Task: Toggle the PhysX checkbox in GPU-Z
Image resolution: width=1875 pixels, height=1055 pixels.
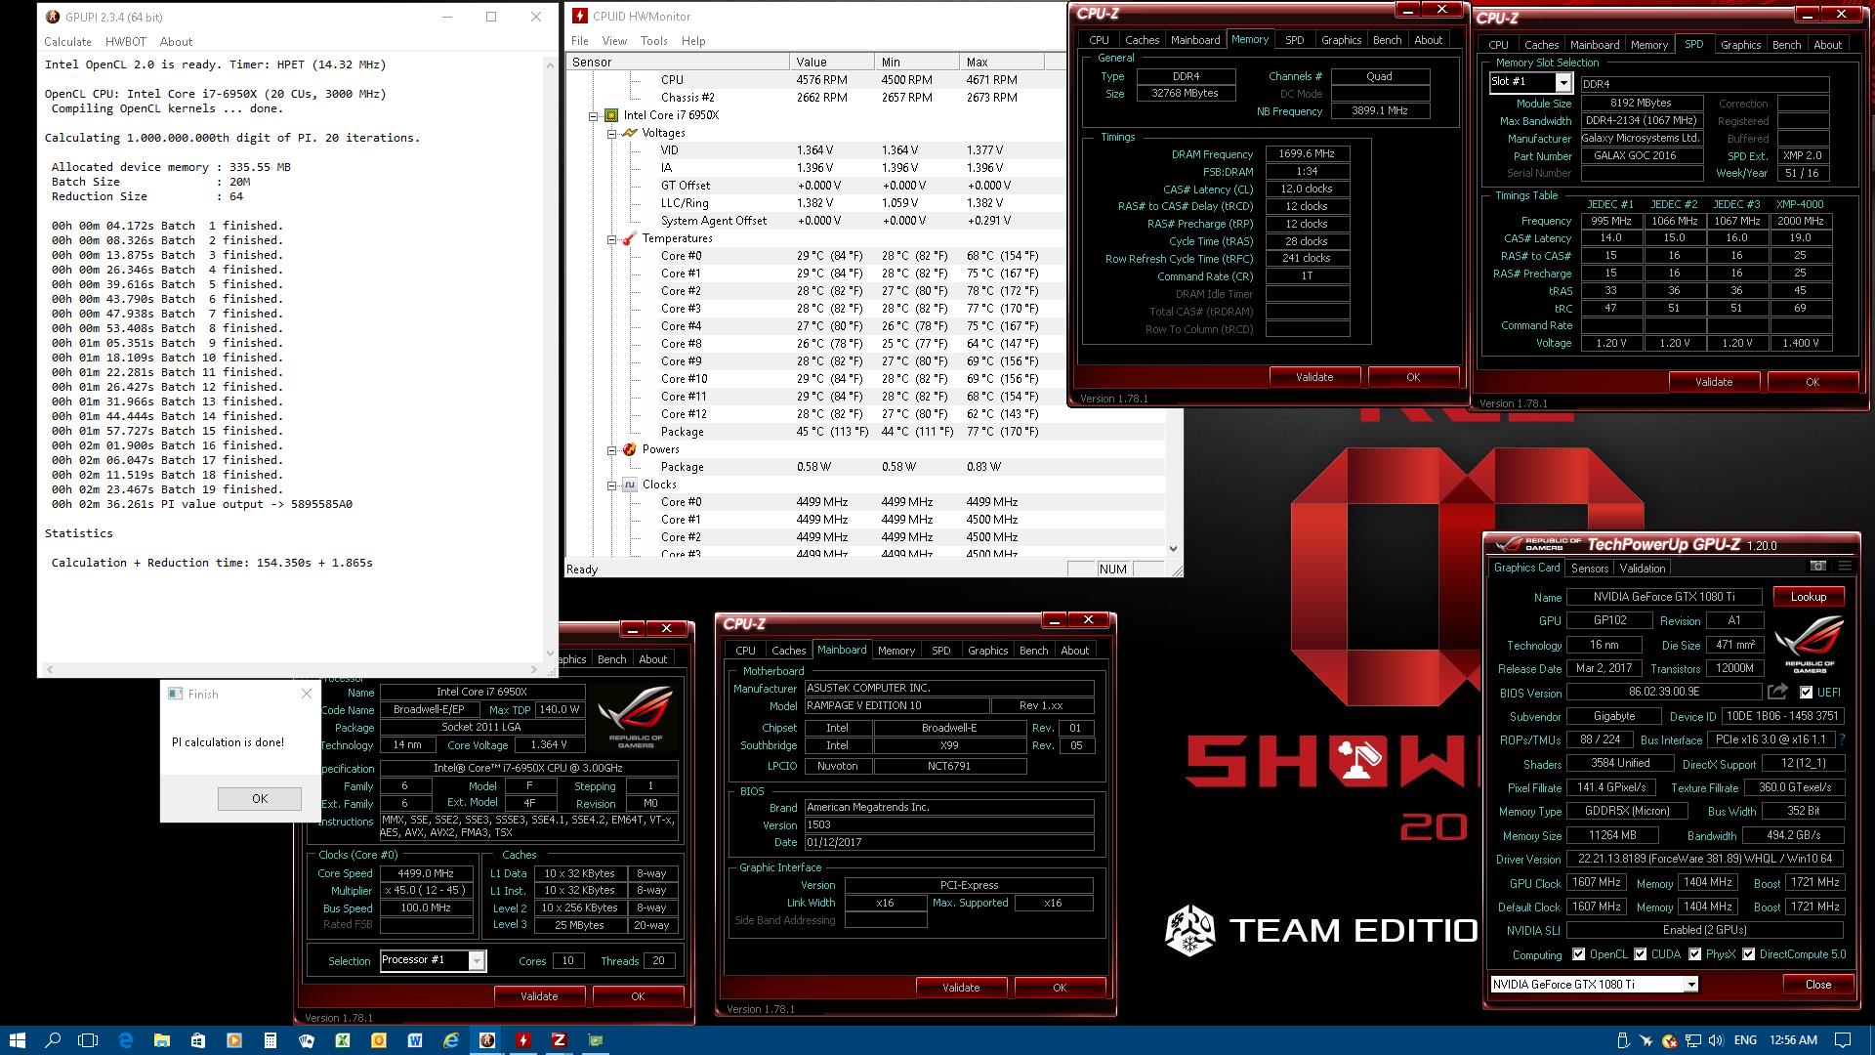Action: pos(1694,954)
